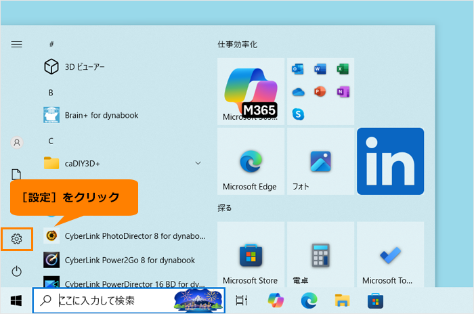Open Brain+ for dynabook
The height and width of the screenshot is (314, 474).
point(91,115)
